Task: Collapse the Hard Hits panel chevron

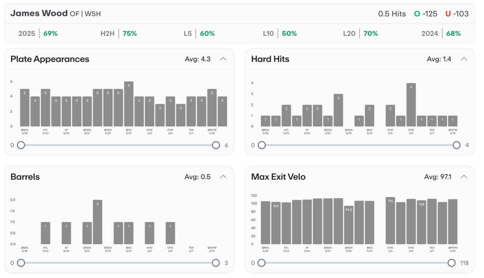Action: coord(464,59)
